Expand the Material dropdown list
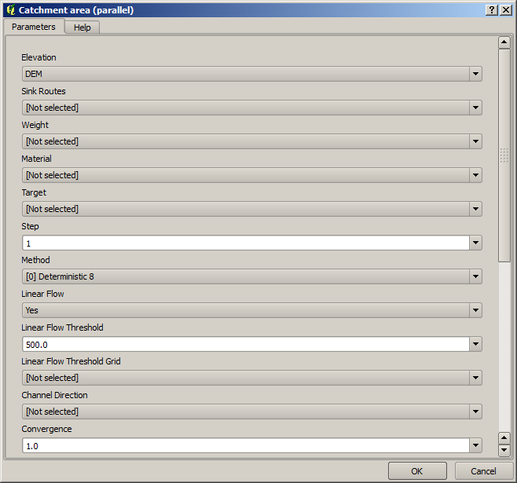Image resolution: width=517 pixels, height=483 pixels. tap(251, 175)
